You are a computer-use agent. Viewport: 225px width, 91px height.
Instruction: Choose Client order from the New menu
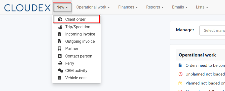(x=76, y=19)
